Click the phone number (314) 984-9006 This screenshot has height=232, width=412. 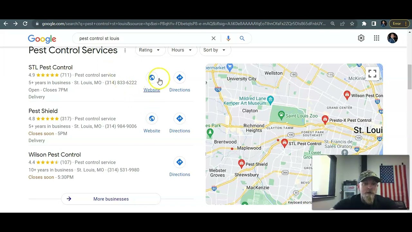(x=121, y=126)
